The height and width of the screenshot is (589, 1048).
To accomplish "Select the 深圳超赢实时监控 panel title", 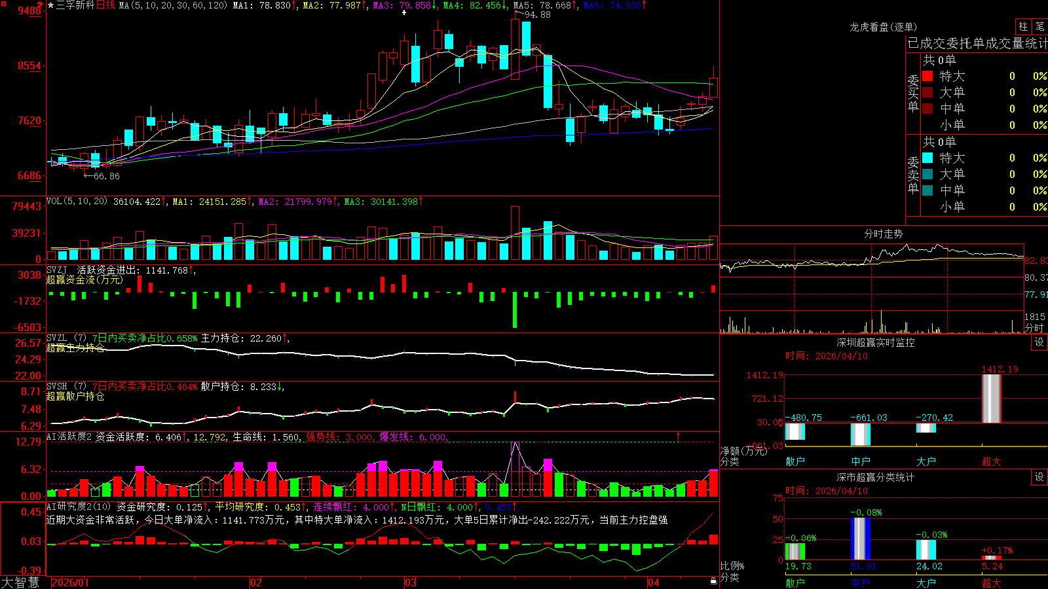I will 875,342.
